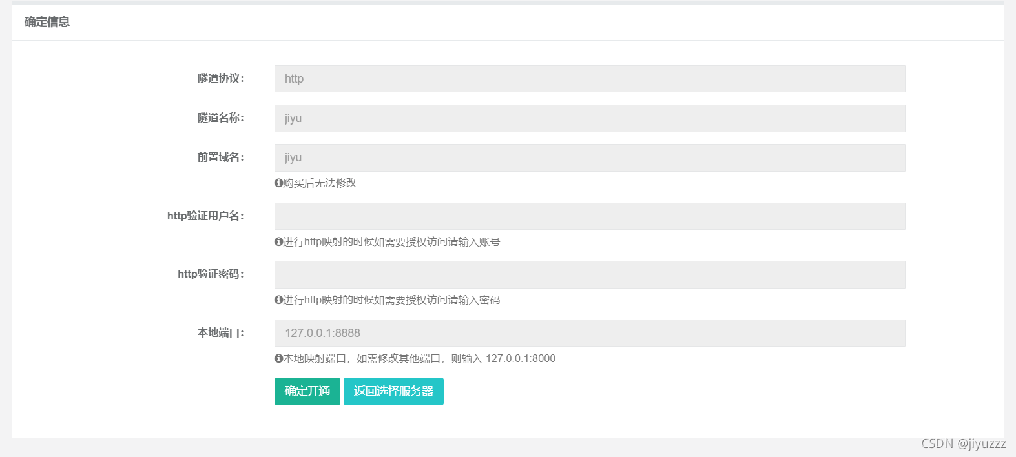The height and width of the screenshot is (457, 1016).
Task: Click the 前置域名 label
Action: (x=221, y=157)
